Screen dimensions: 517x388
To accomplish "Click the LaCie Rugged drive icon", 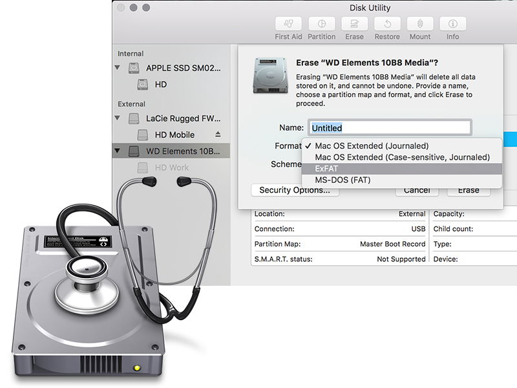I will (x=134, y=118).
